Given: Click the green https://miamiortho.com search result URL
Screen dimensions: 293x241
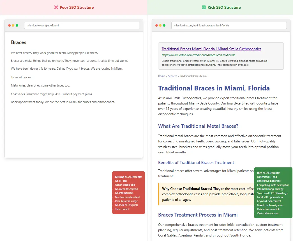Looking at the screenshot, I should pos(198,55).
